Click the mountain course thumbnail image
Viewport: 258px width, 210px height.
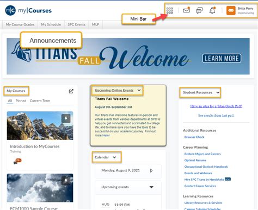tap(40, 126)
